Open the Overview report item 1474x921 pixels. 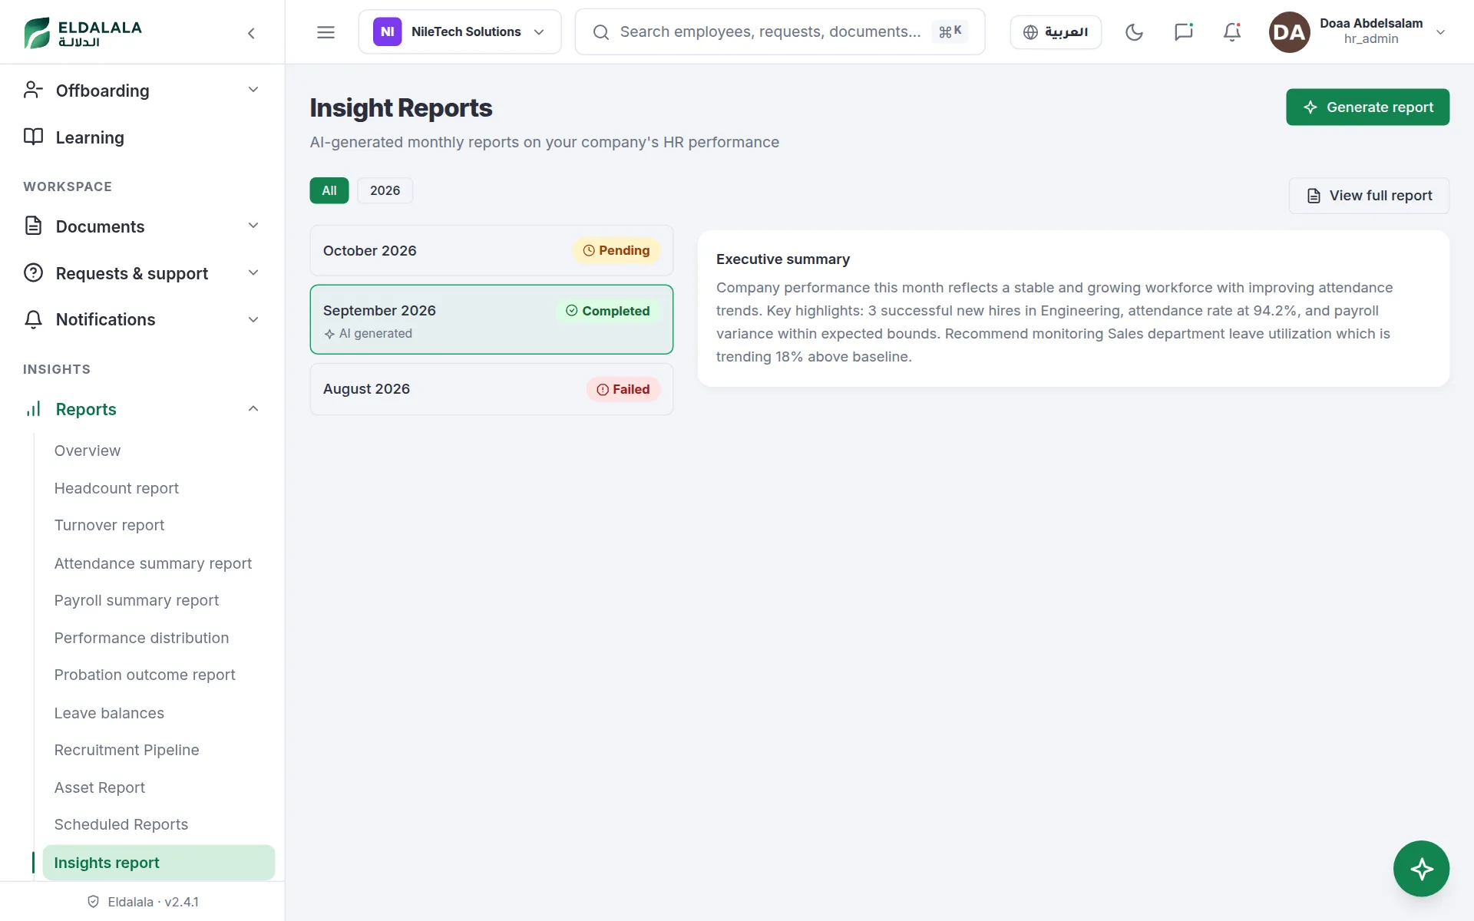[x=88, y=451]
